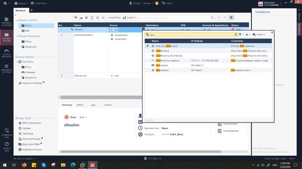Click the rulebase horizontal scrollbar
This screenshot has width=302, height=169.
101,97
